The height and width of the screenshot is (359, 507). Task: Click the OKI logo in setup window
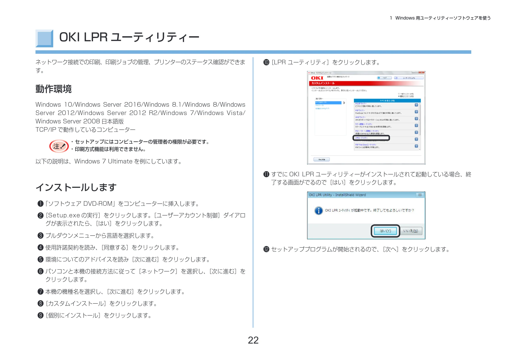317,78
